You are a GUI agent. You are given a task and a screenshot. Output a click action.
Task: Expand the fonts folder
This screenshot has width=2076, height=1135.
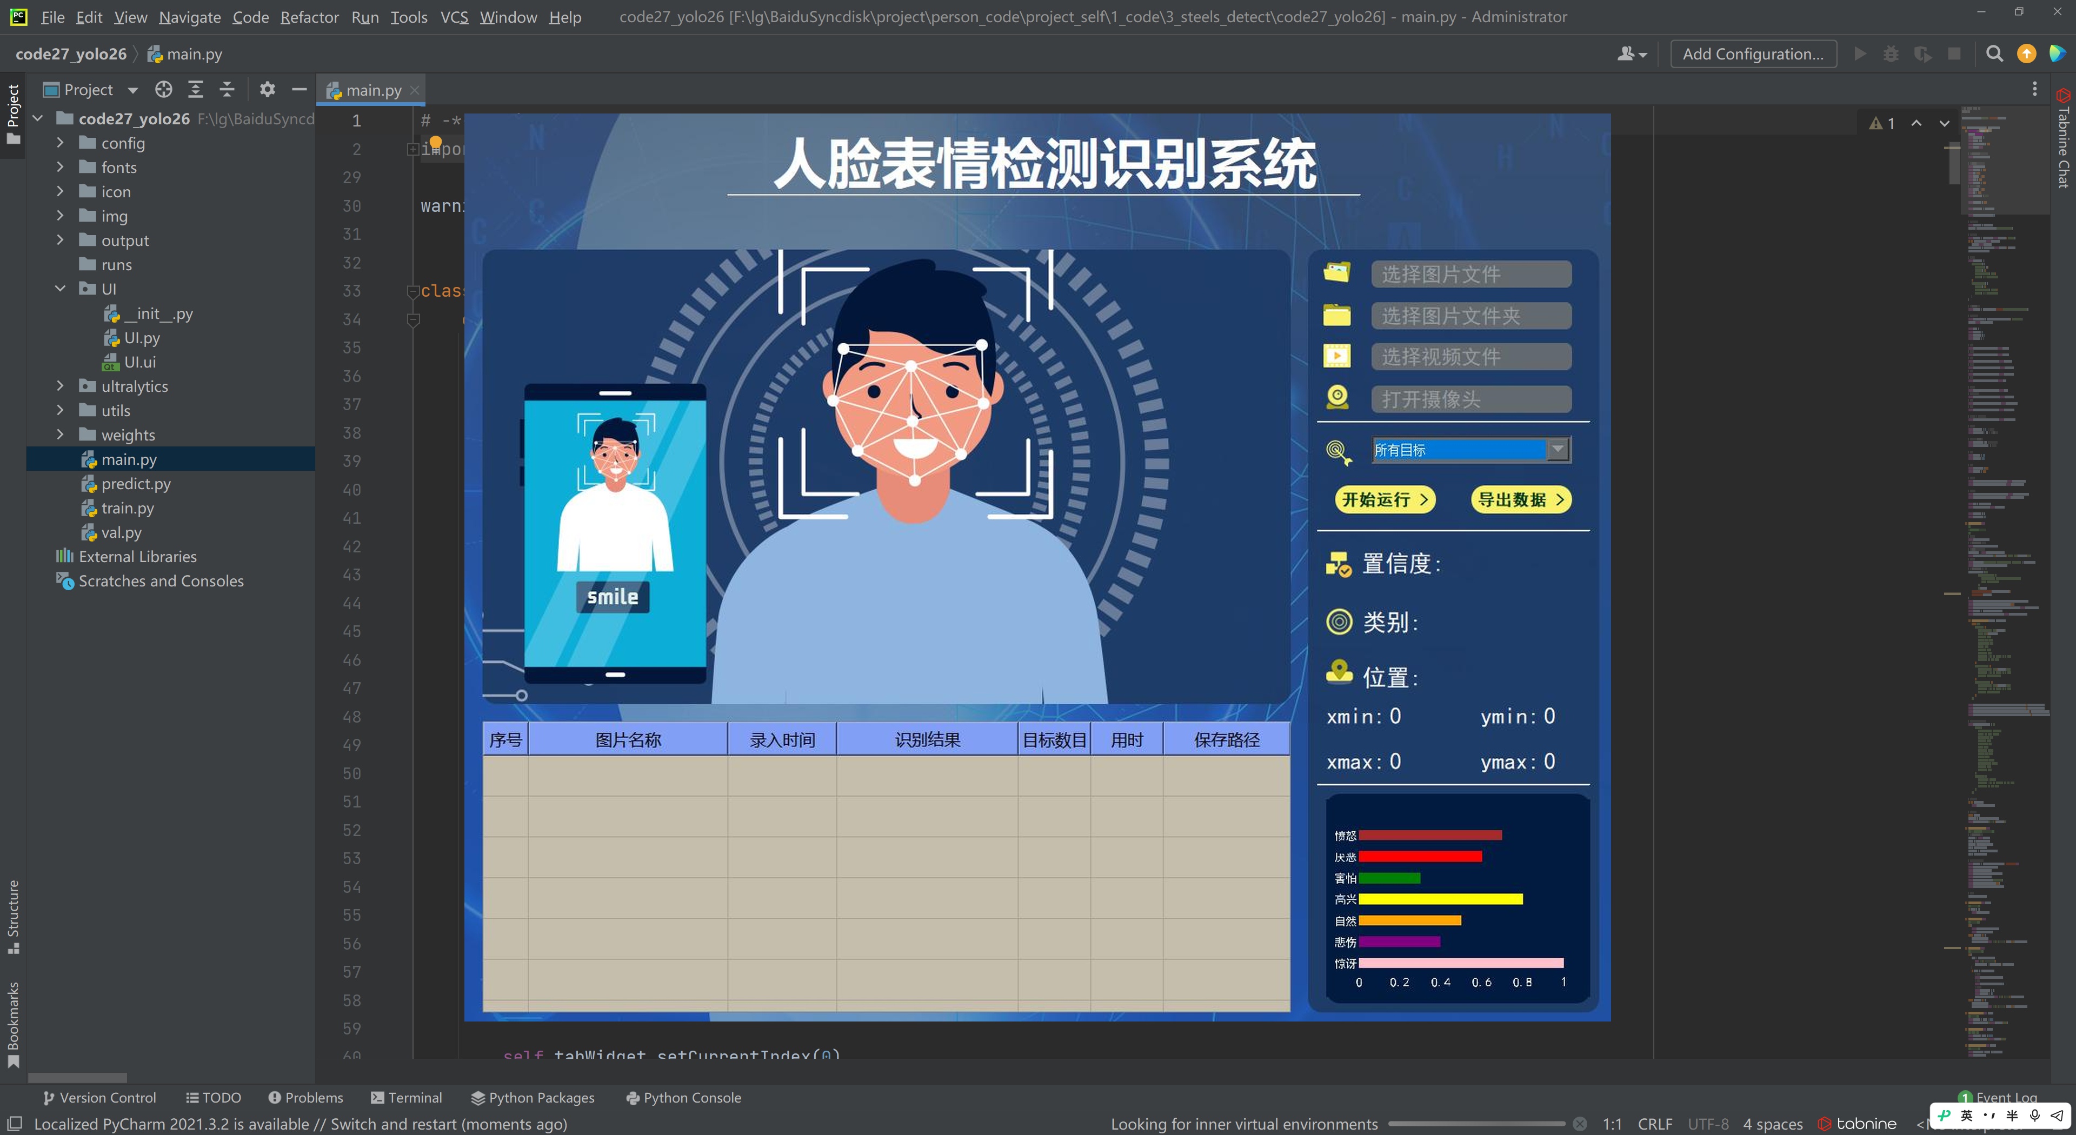59,167
